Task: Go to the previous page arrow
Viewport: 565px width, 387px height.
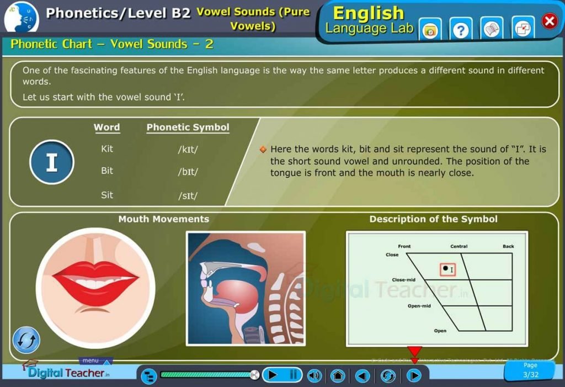Action: pos(363,376)
